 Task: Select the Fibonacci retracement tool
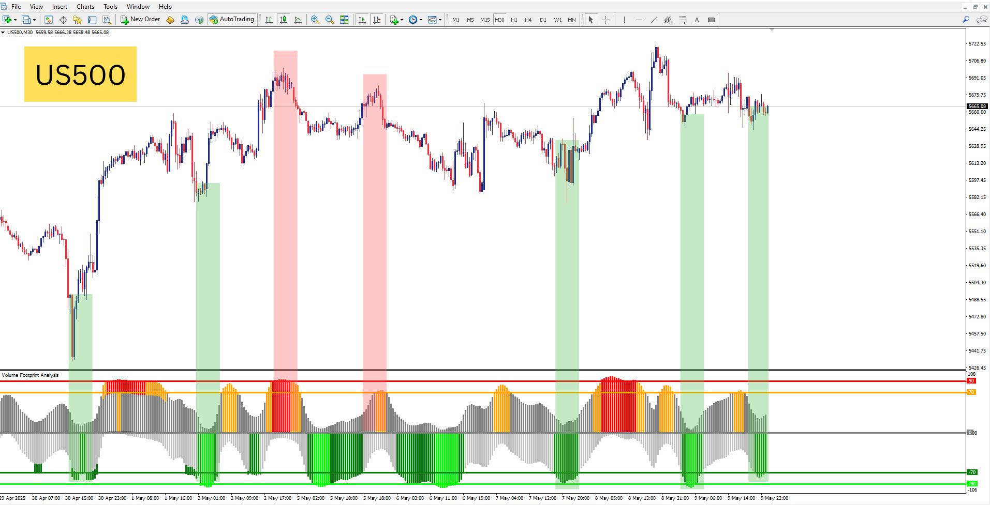[683, 20]
